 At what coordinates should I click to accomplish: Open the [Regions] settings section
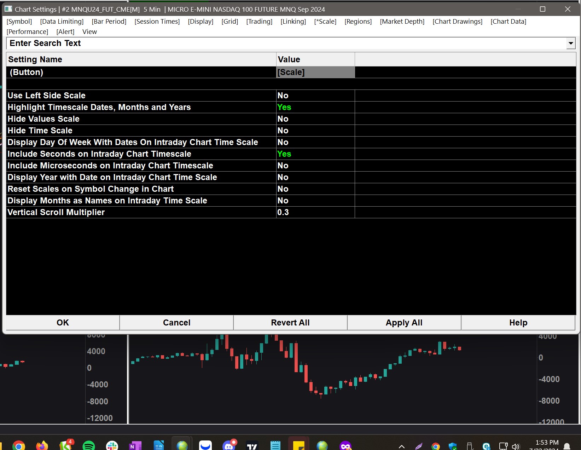pos(358,22)
